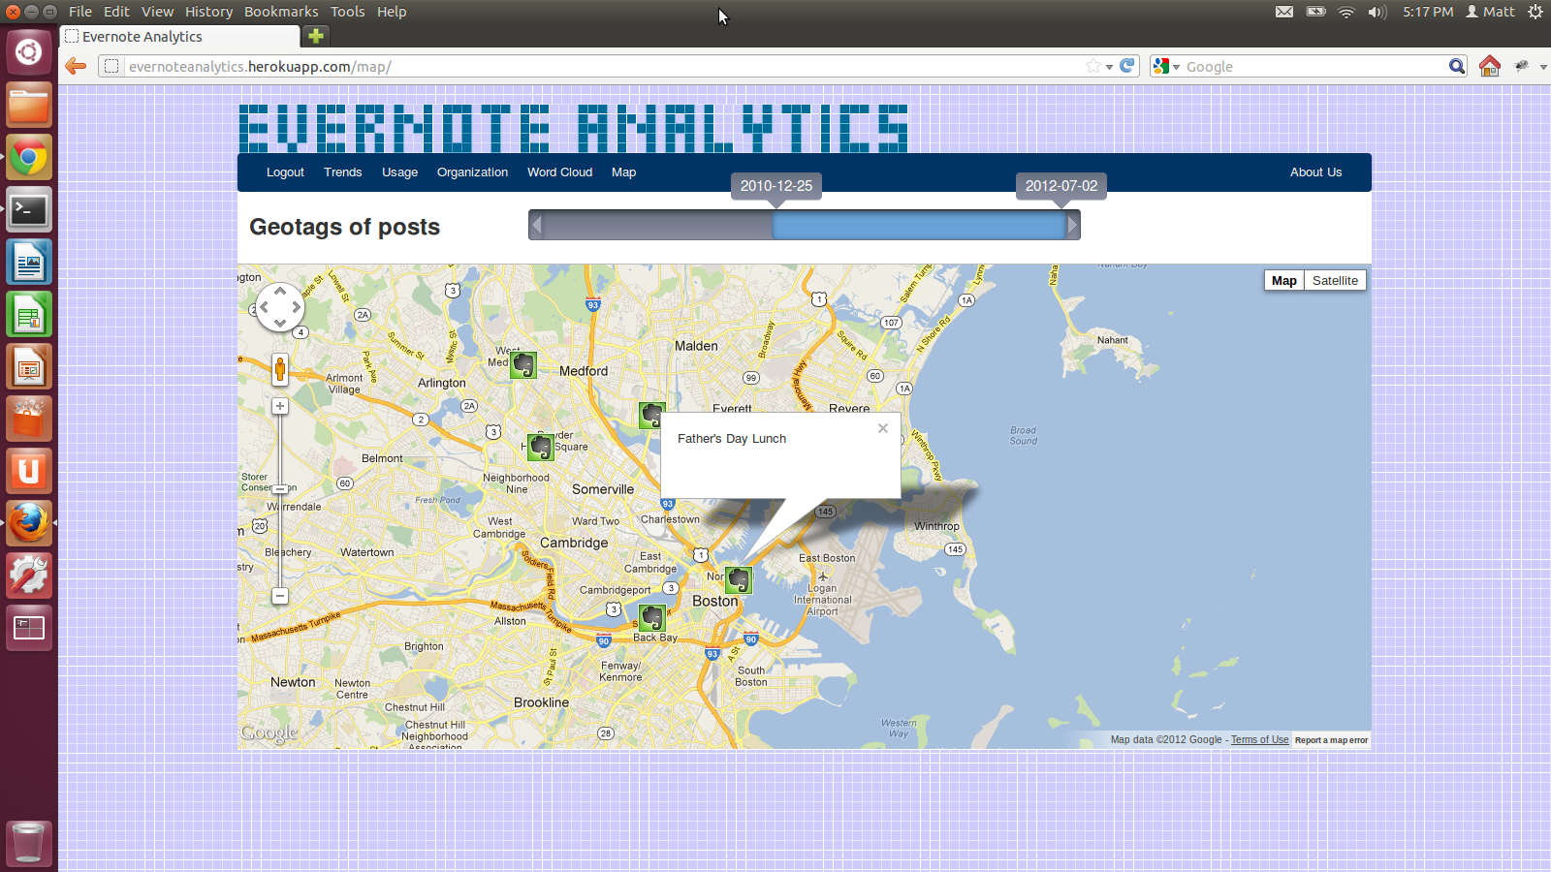The height and width of the screenshot is (872, 1551).
Task: Click the Logout link
Action: (285, 172)
